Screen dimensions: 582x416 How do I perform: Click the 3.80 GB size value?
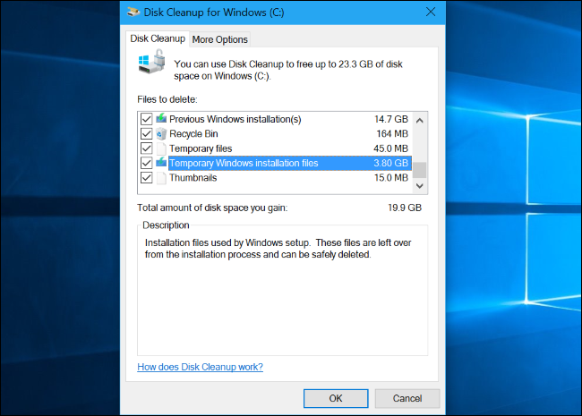tap(391, 163)
